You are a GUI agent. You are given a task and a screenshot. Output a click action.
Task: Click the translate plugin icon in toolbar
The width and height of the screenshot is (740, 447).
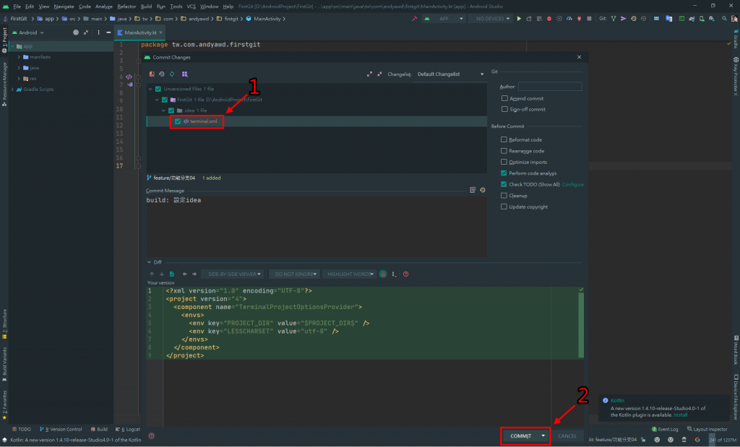668,19
